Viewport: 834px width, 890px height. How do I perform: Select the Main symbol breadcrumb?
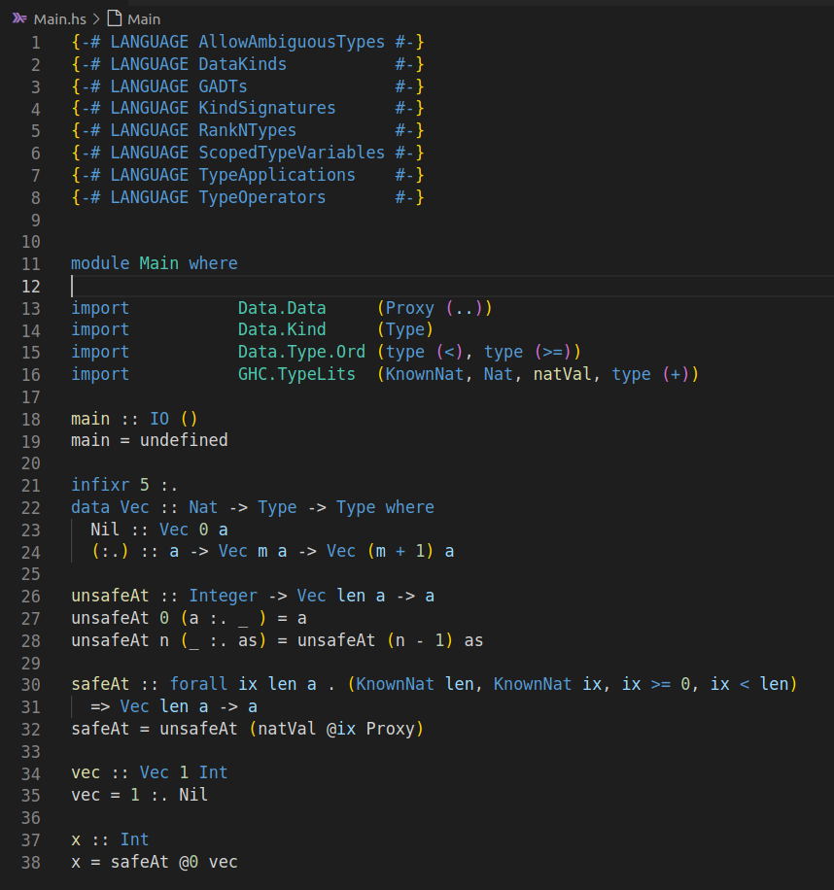point(144,19)
